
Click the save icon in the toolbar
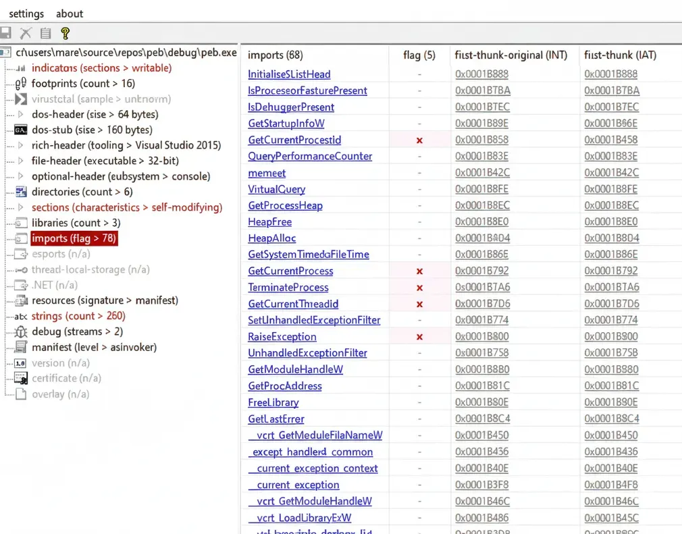(6, 32)
